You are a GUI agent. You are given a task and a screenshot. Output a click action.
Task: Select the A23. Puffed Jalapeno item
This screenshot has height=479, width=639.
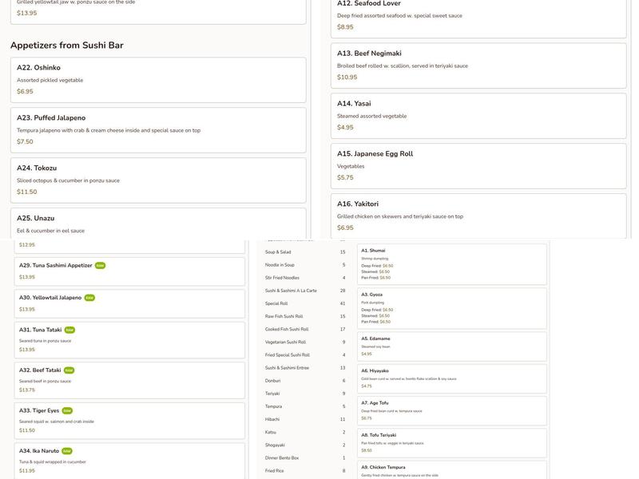point(157,129)
